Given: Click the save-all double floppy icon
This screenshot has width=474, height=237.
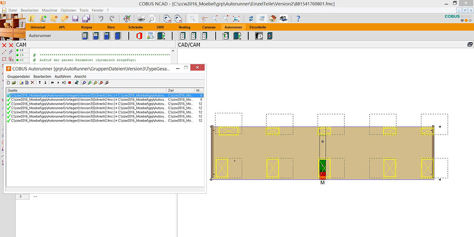Looking at the screenshot, I should click(x=86, y=19).
